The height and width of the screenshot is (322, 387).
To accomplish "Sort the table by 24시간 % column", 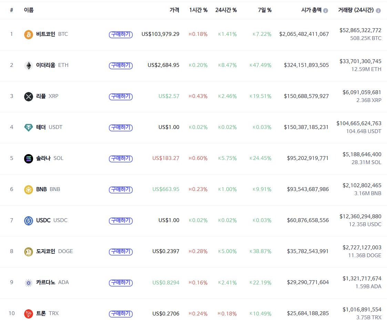I will click(x=226, y=10).
